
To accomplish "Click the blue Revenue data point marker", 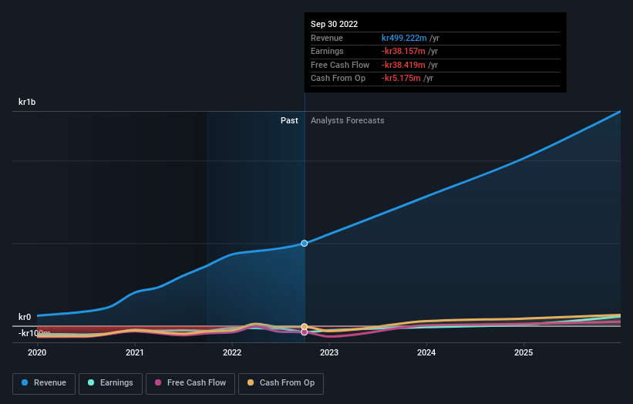I will pos(305,244).
